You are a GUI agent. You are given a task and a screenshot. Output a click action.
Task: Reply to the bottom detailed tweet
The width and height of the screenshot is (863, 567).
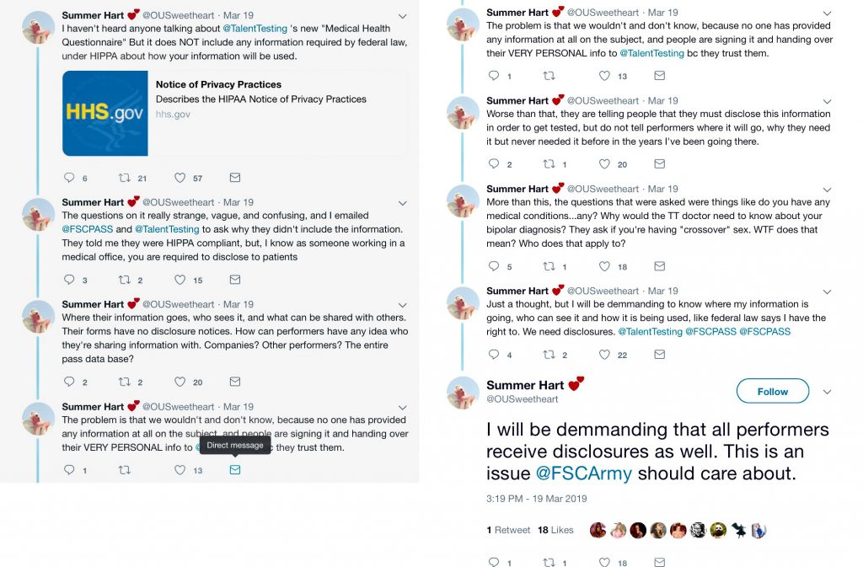[495, 562]
